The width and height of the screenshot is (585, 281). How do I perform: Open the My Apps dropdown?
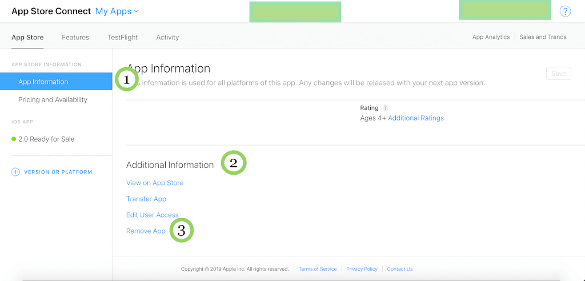(117, 11)
